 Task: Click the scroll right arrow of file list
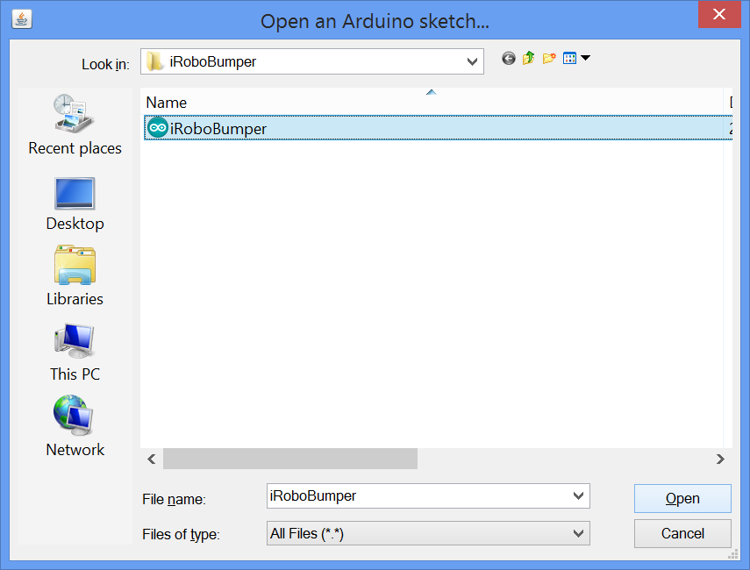pos(720,459)
